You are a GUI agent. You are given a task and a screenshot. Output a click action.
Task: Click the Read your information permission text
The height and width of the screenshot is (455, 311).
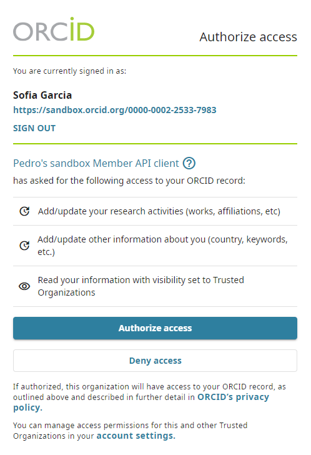141,286
